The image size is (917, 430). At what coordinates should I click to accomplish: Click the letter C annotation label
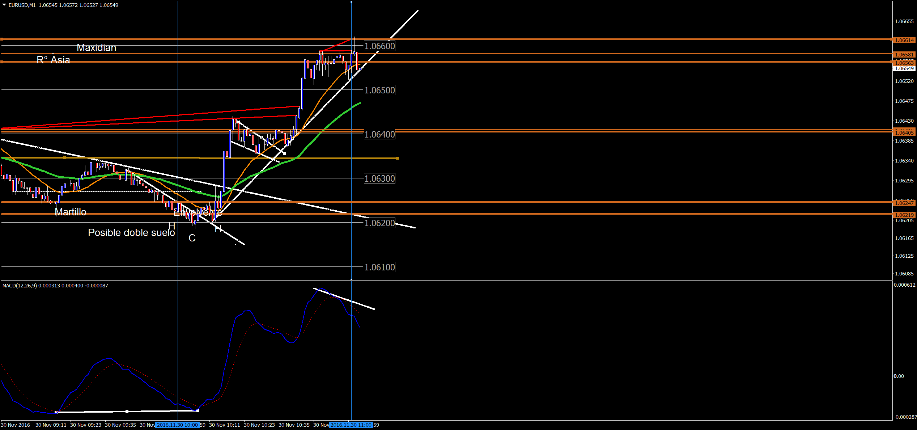[192, 238]
